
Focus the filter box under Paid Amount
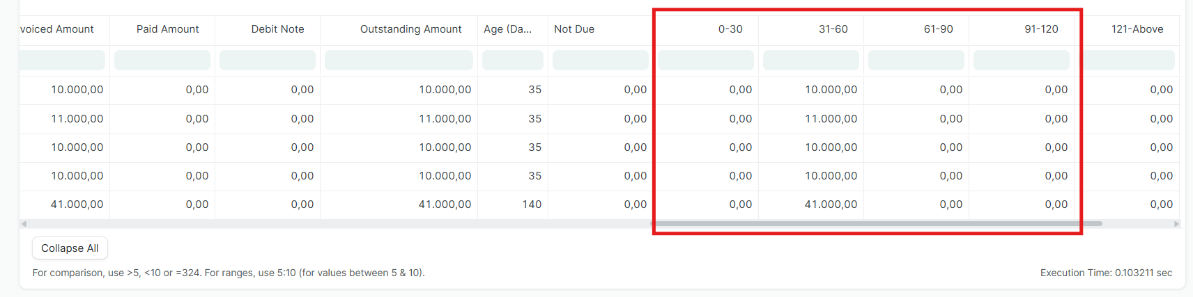pyautogui.click(x=162, y=61)
